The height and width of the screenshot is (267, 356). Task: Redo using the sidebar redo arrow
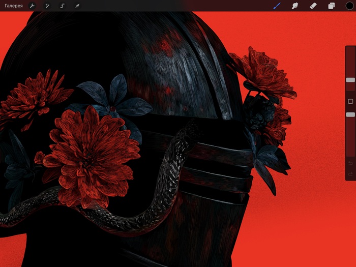pyautogui.click(x=350, y=174)
